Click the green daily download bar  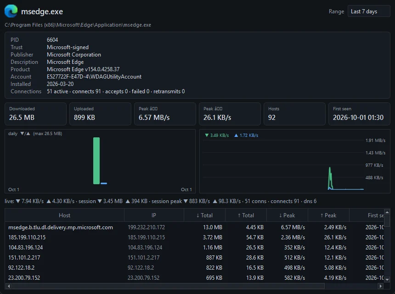(x=96, y=161)
